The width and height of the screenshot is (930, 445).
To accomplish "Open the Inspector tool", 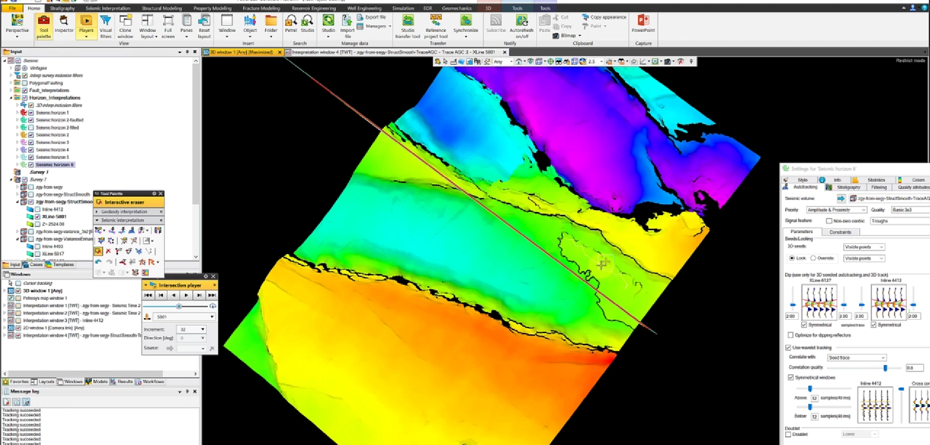I will coord(64,24).
